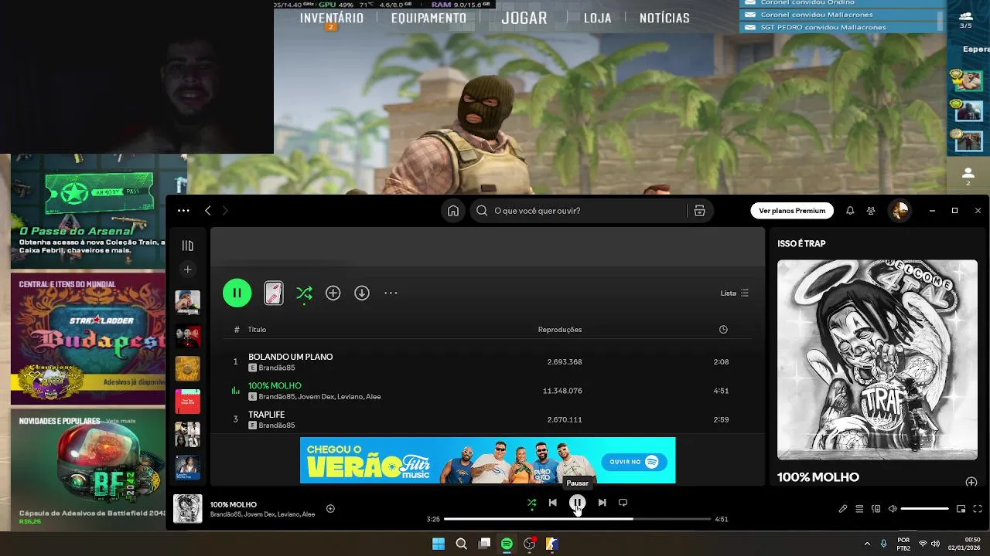Image resolution: width=990 pixels, height=556 pixels.
Task: Open Windows Start menu
Action: pos(439,544)
